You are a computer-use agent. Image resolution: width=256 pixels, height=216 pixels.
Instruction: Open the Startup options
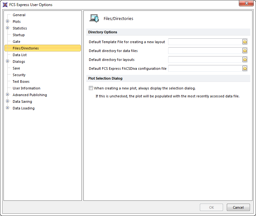(19, 35)
